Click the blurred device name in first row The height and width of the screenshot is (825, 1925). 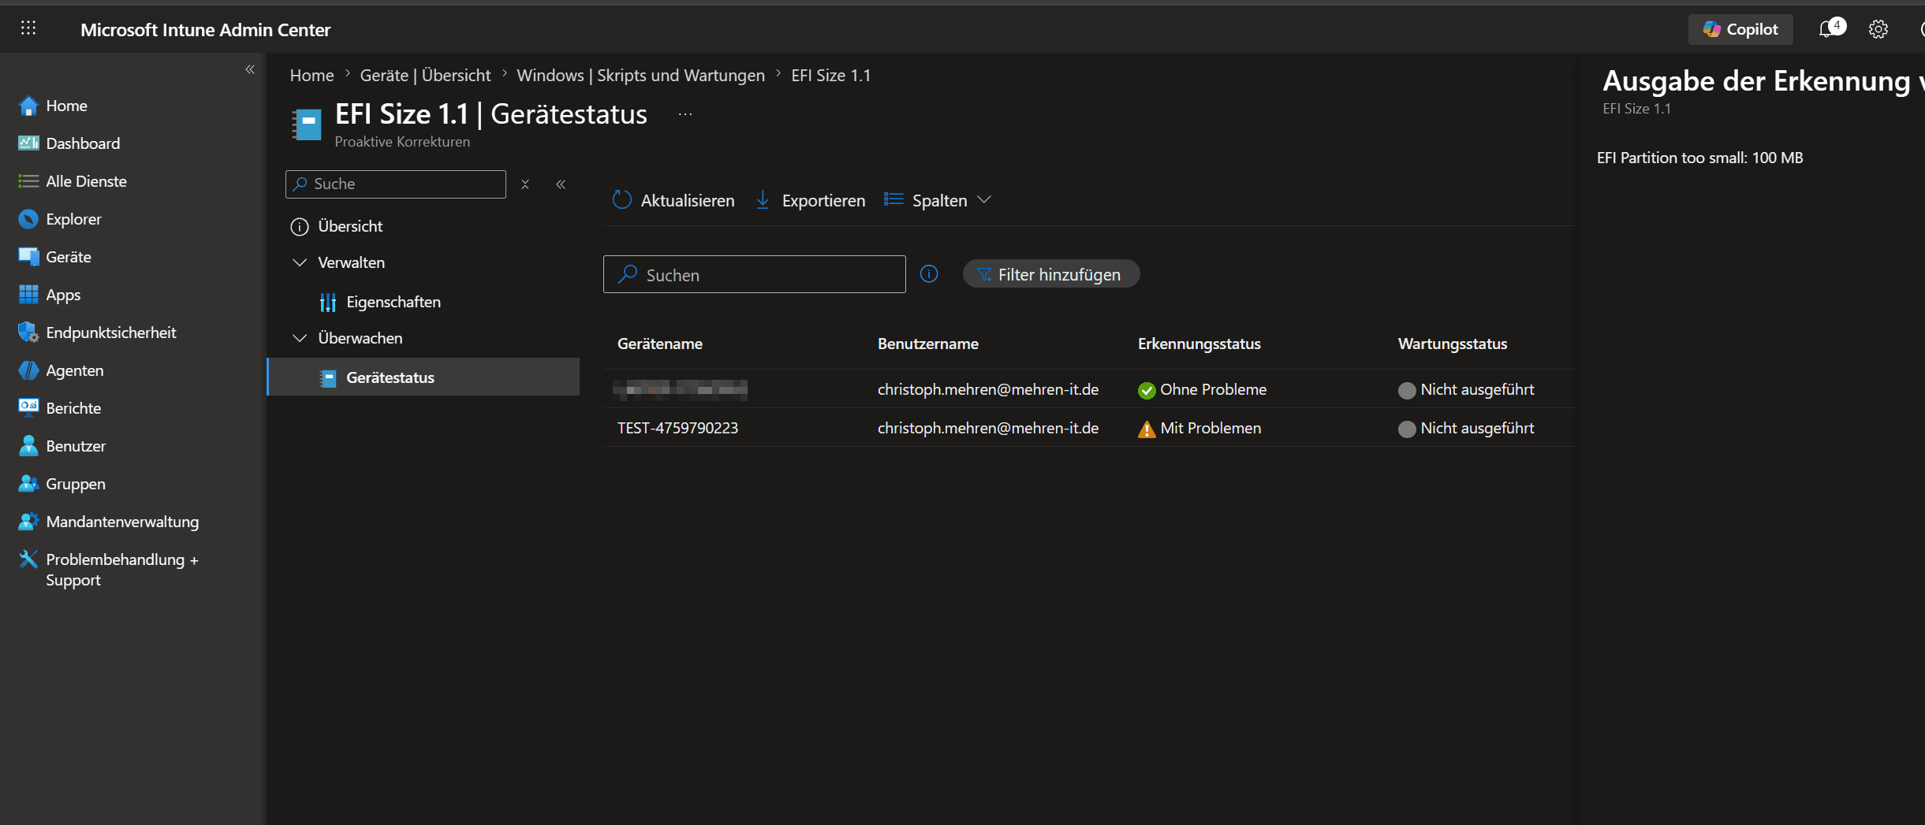[681, 389]
